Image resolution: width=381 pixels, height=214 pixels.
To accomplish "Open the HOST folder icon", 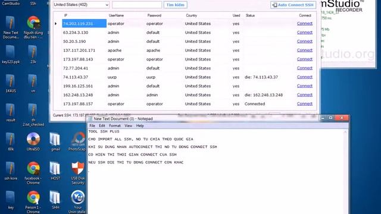I will 55,171.
